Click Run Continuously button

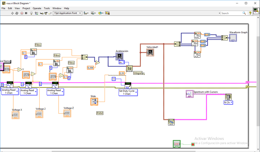click(x=17, y=13)
